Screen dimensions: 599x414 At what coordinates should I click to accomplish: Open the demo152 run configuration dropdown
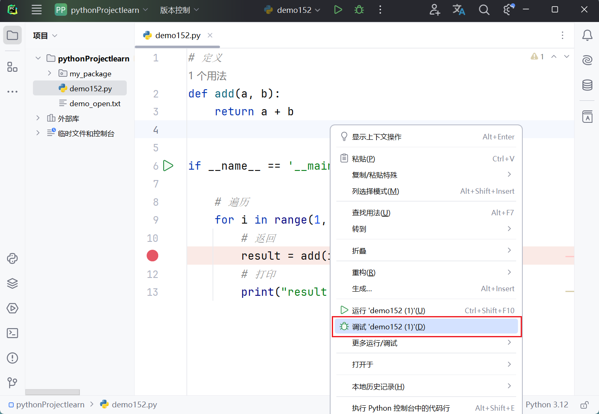(x=292, y=10)
